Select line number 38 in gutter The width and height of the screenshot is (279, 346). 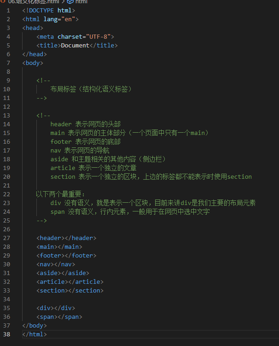(6, 334)
